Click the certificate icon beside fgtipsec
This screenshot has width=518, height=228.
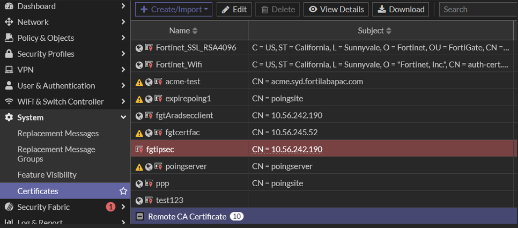point(139,149)
